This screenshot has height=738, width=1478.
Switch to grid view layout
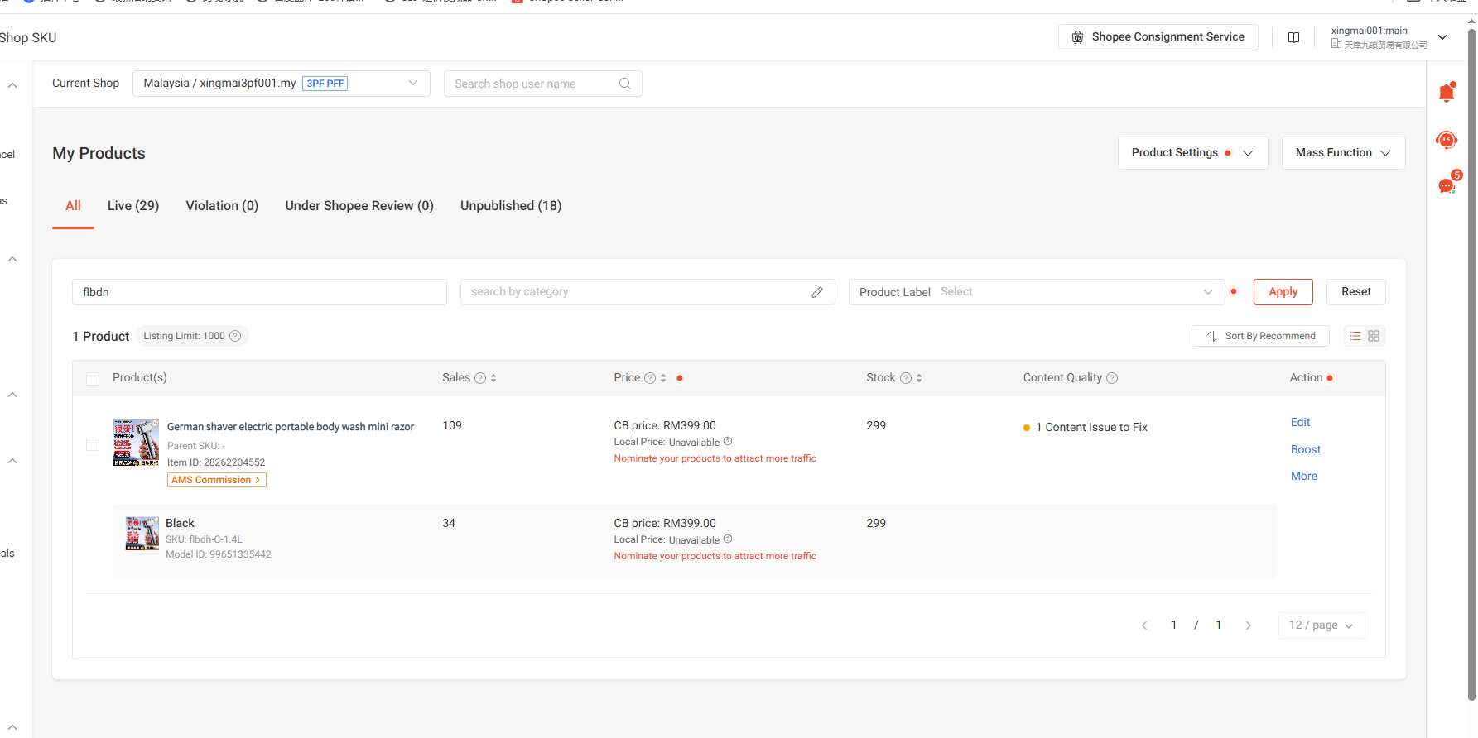[x=1374, y=336]
